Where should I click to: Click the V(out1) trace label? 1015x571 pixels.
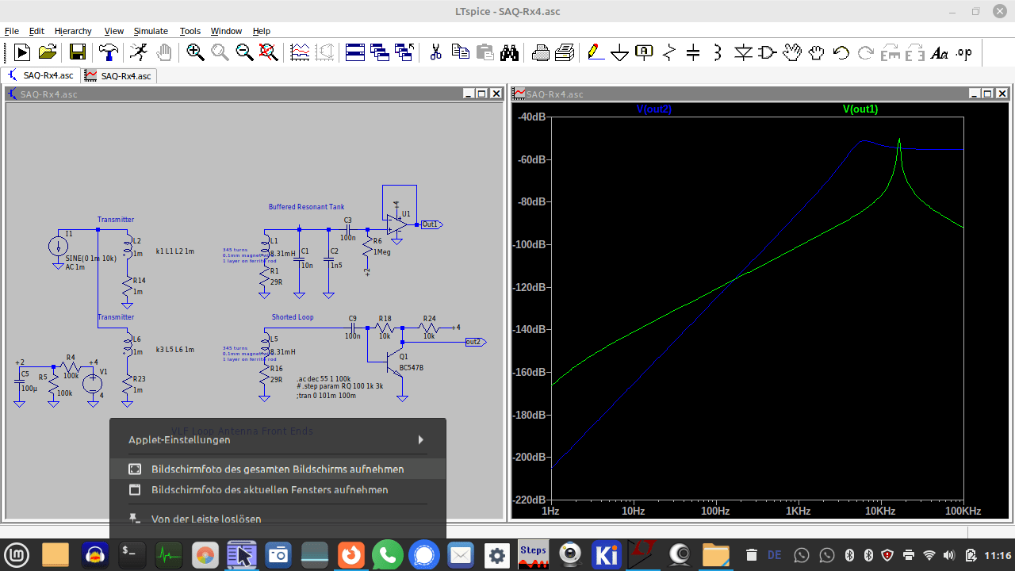pyautogui.click(x=860, y=109)
